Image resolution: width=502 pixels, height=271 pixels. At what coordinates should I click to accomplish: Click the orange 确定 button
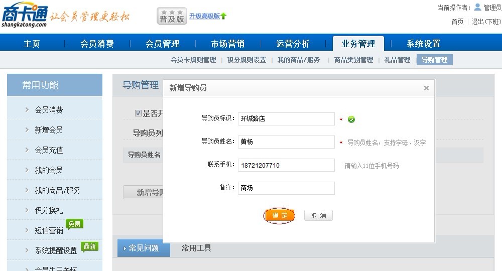point(280,215)
